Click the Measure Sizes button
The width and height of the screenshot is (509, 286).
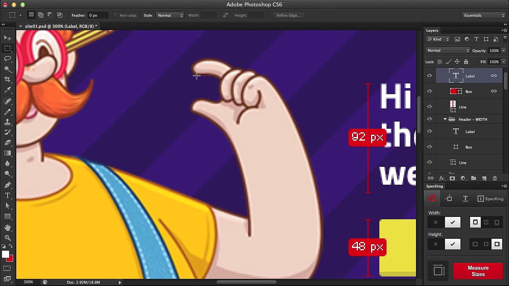coord(478,271)
